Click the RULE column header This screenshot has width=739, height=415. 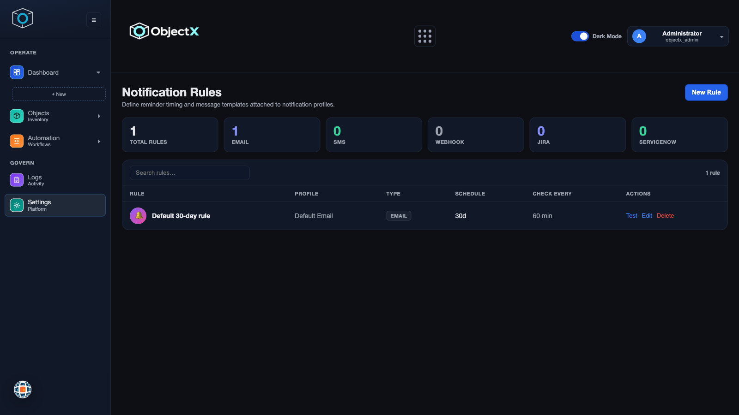pos(137,194)
